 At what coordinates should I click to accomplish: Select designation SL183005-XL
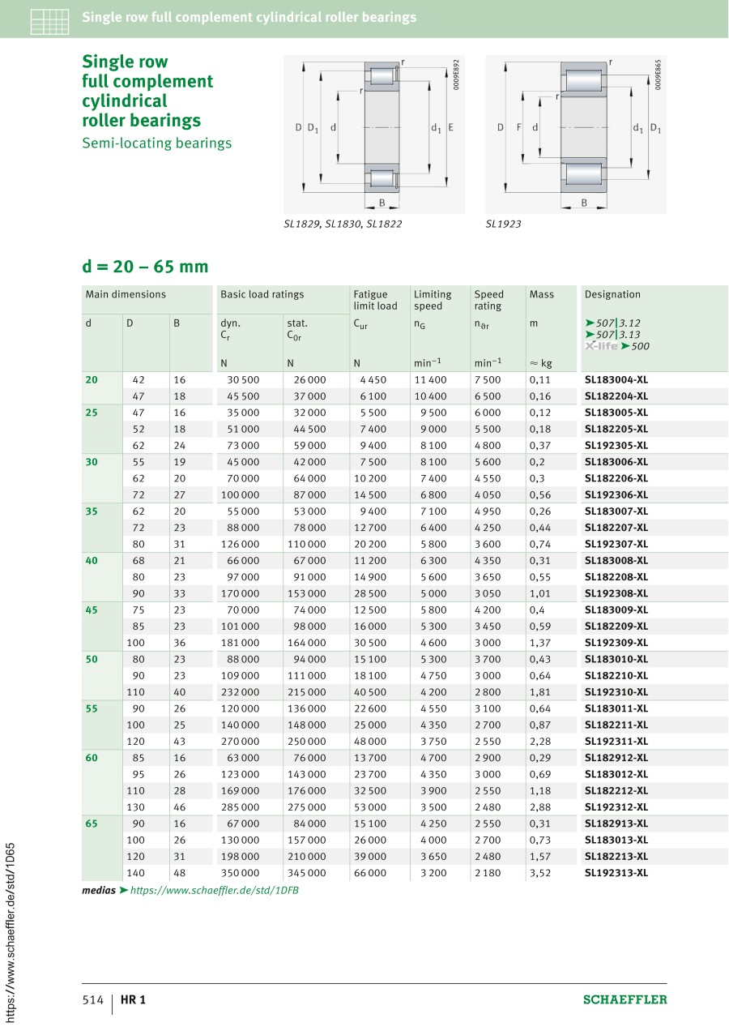(x=616, y=413)
